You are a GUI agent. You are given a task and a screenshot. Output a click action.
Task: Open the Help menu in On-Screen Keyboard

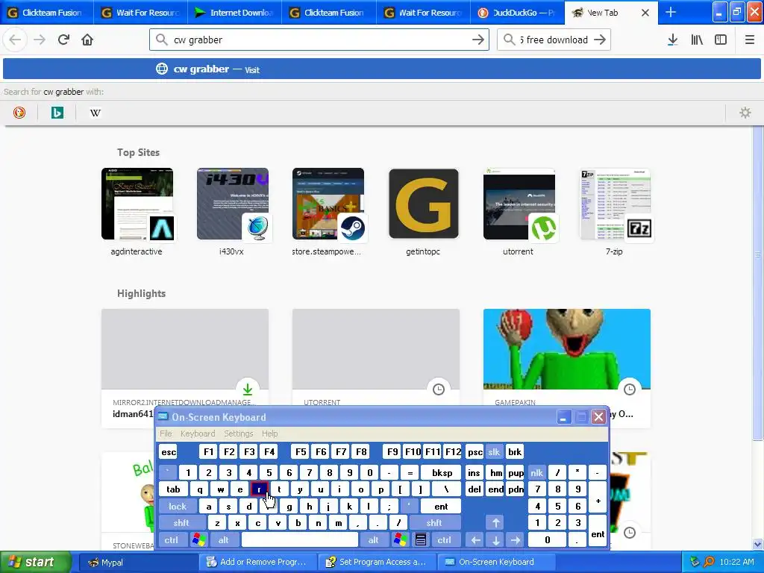tap(269, 433)
